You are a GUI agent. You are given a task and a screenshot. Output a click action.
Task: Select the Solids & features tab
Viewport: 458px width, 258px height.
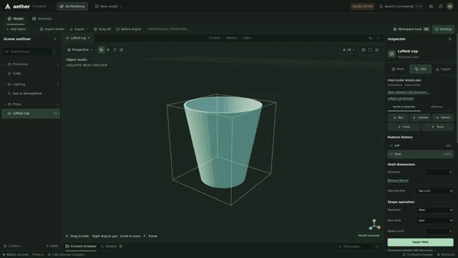[x=404, y=107]
